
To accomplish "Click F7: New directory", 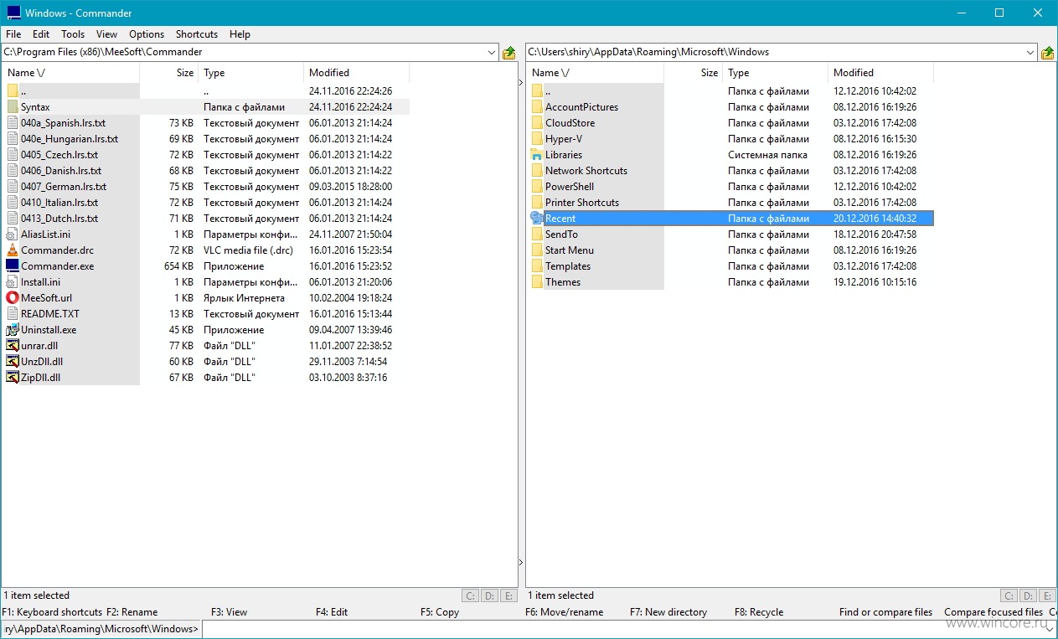I will [668, 612].
